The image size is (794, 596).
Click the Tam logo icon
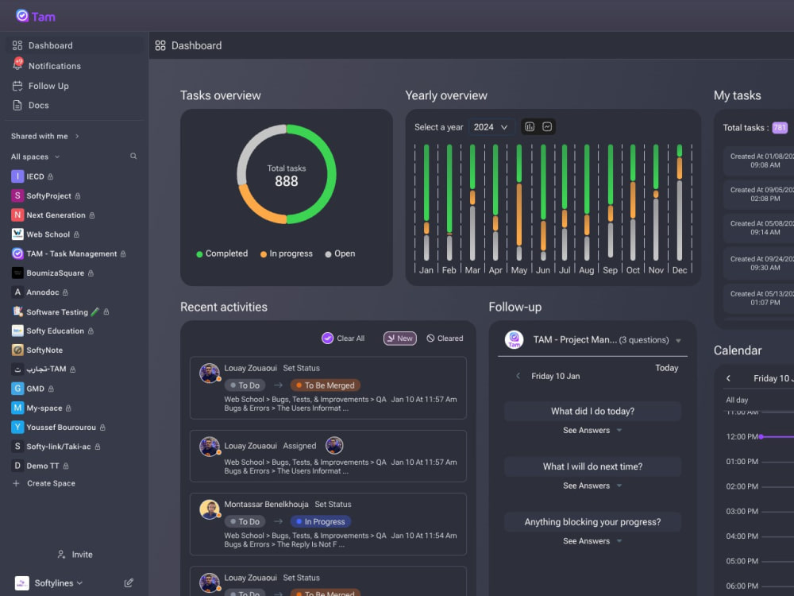coord(21,16)
